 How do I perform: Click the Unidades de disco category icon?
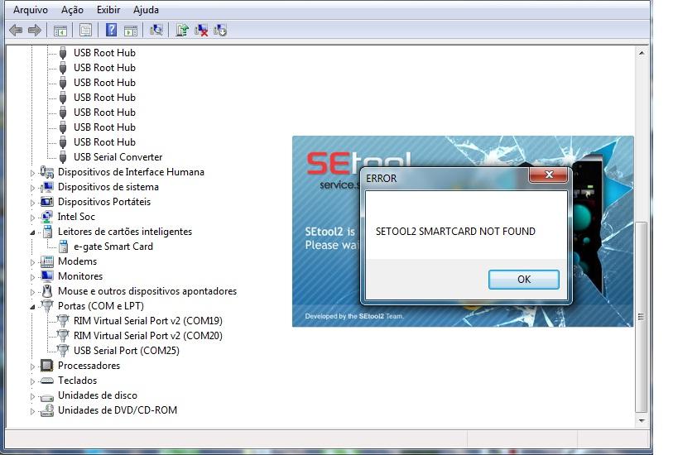pos(46,396)
